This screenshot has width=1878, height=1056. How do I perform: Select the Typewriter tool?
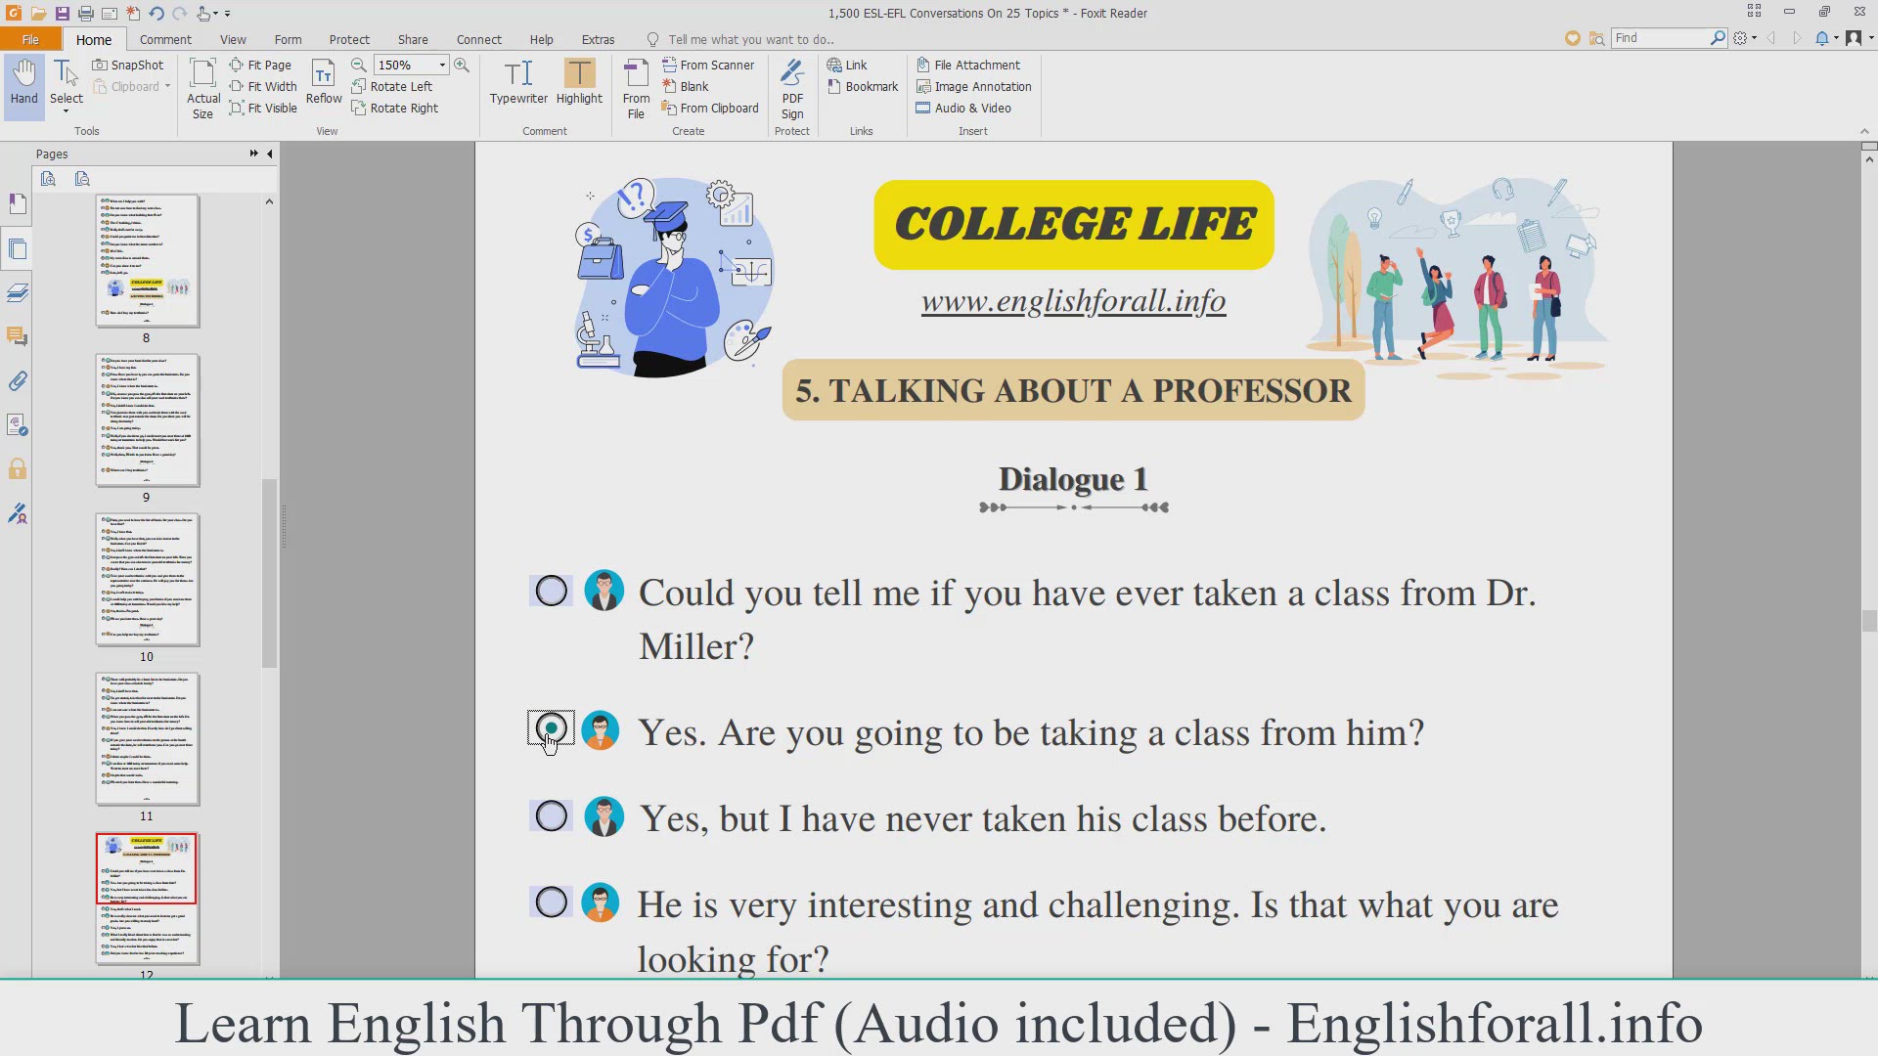pos(518,82)
